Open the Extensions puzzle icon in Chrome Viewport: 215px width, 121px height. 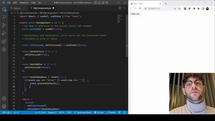click(199, 8)
